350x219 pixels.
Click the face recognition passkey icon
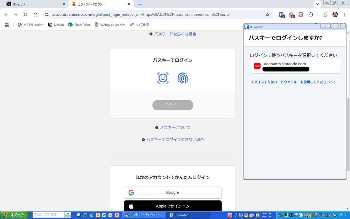[163, 78]
